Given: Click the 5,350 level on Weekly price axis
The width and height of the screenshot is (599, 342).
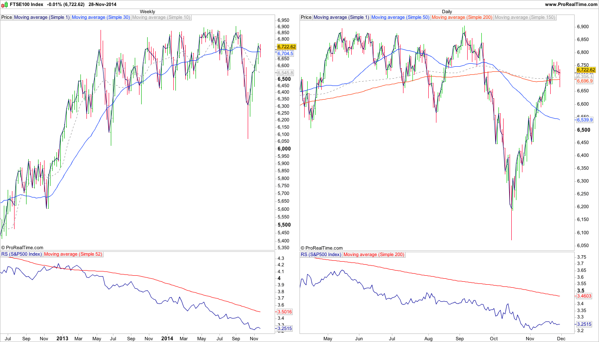Looking at the screenshot, I should tap(284, 248).
